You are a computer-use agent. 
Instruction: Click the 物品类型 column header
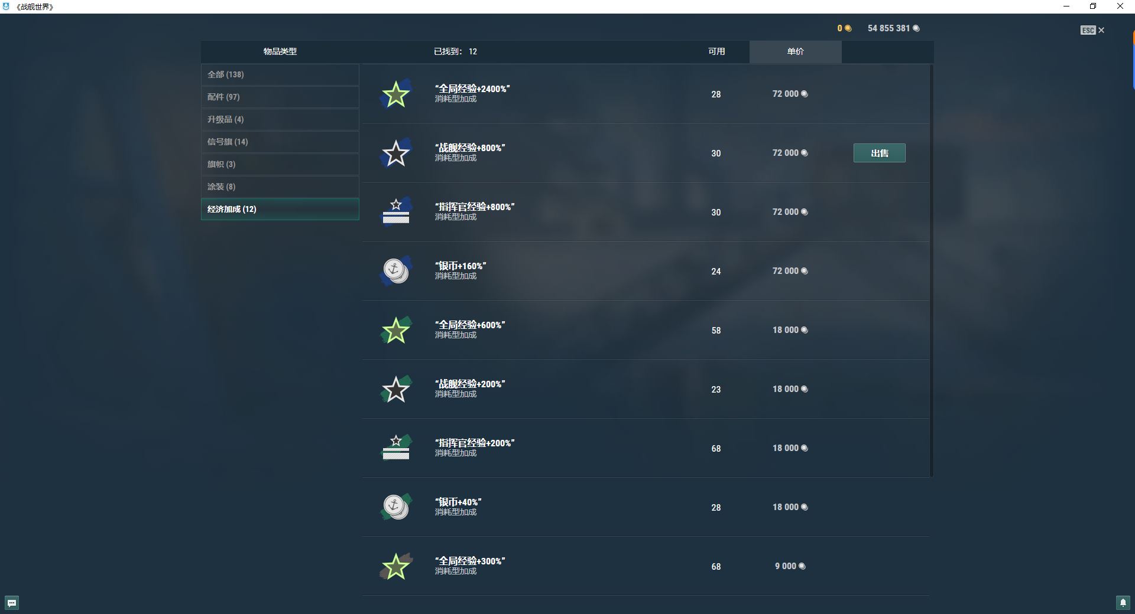[x=280, y=52]
